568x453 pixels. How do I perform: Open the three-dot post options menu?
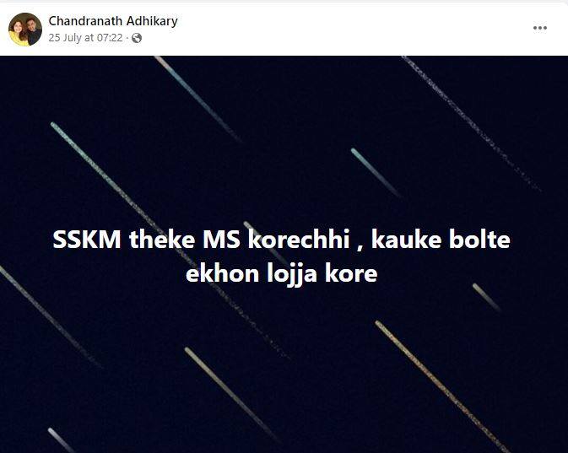pos(540,28)
